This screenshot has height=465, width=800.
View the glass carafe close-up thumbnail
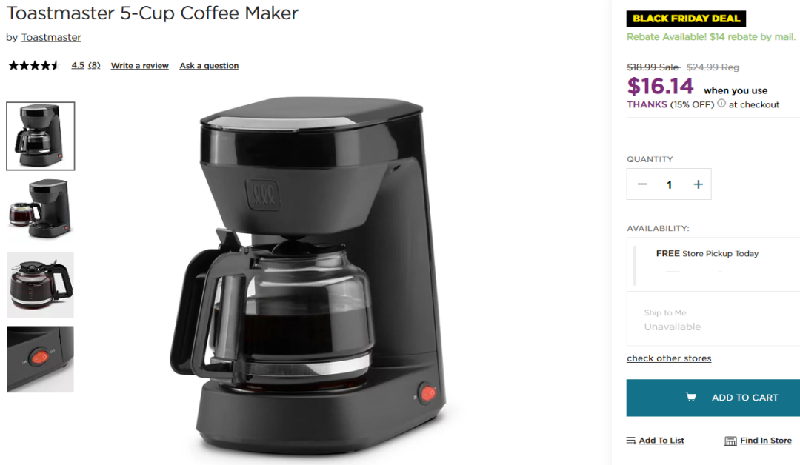click(x=40, y=284)
